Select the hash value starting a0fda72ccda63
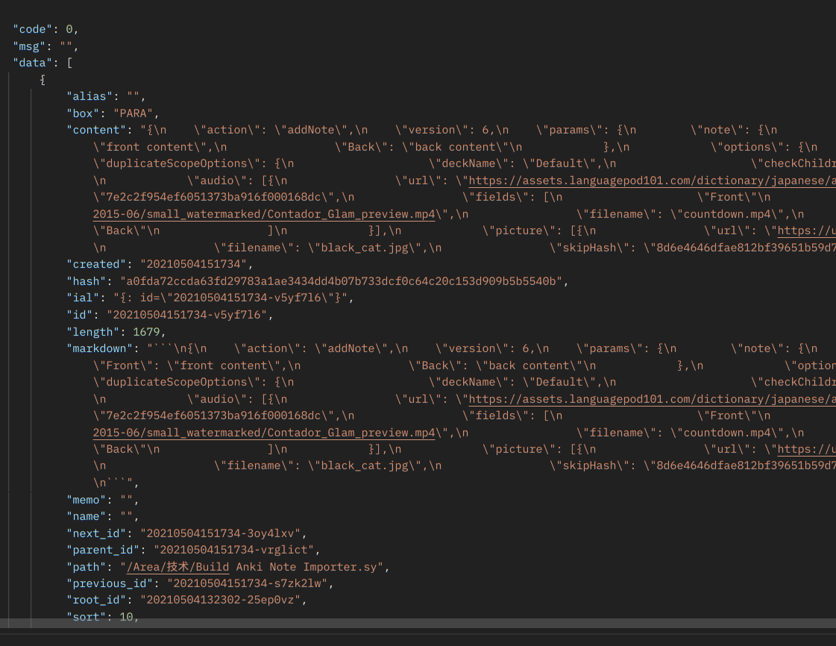836x646 pixels. click(x=342, y=282)
